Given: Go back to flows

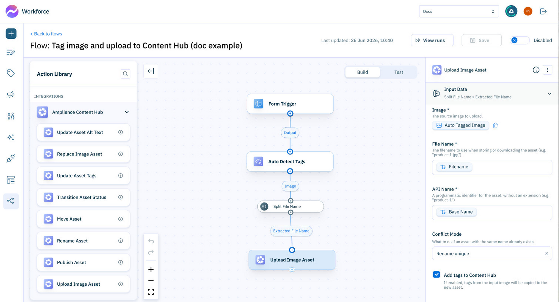Looking at the screenshot, I should click(x=46, y=34).
